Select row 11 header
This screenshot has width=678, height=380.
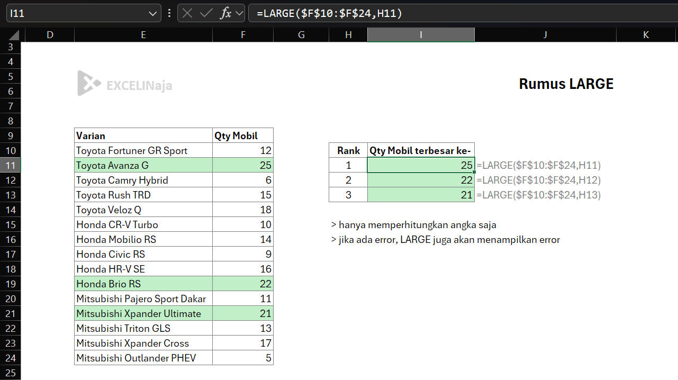pyautogui.click(x=11, y=165)
